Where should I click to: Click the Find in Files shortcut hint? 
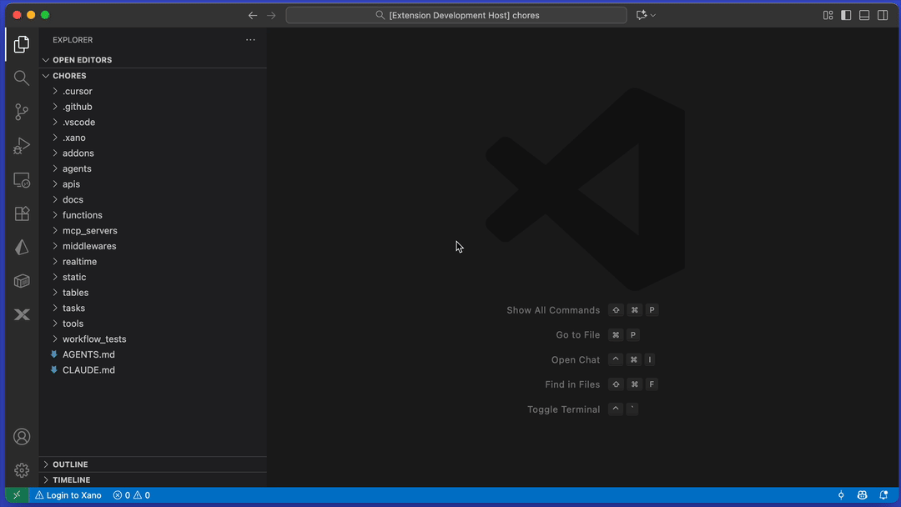coord(601,384)
